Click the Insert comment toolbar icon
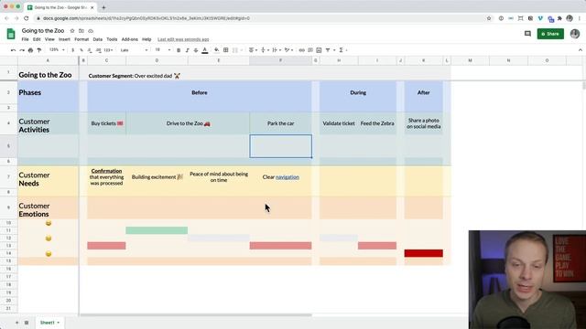The image size is (586, 329). coord(310,50)
